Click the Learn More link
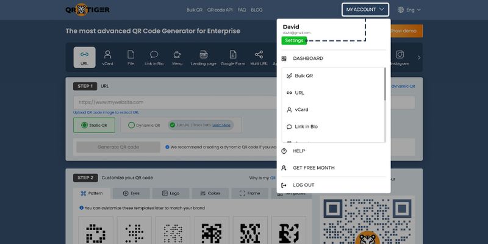Image resolution: width=488 pixels, height=244 pixels. click(221, 125)
